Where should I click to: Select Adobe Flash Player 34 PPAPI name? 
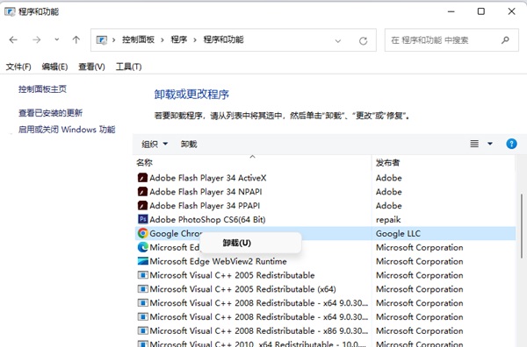tap(205, 206)
